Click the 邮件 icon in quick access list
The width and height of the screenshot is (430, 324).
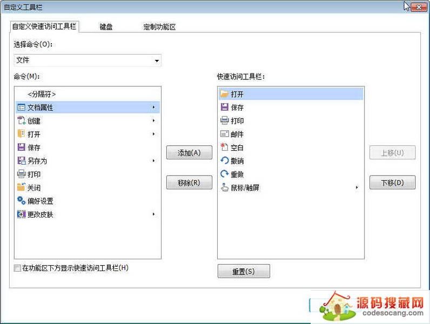coord(225,134)
